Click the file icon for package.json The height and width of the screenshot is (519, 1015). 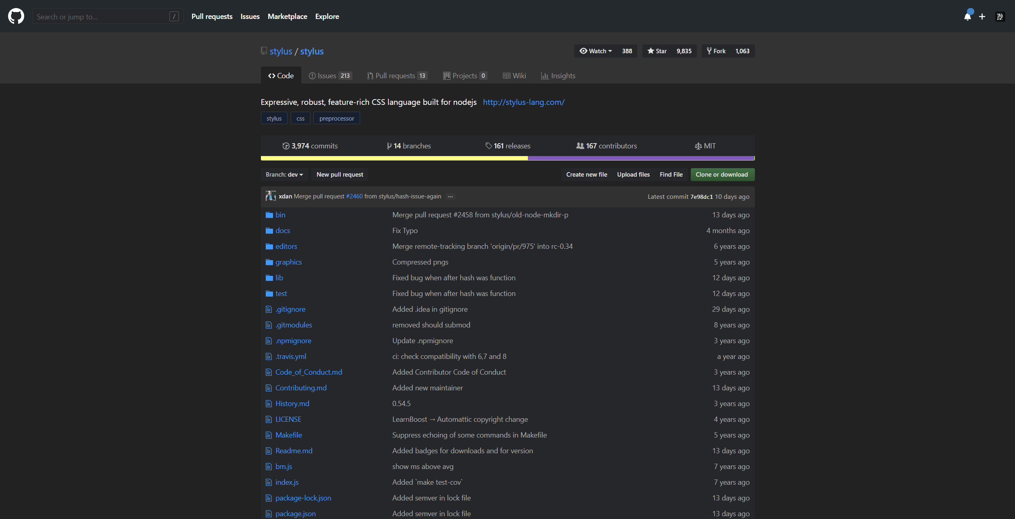(x=269, y=514)
